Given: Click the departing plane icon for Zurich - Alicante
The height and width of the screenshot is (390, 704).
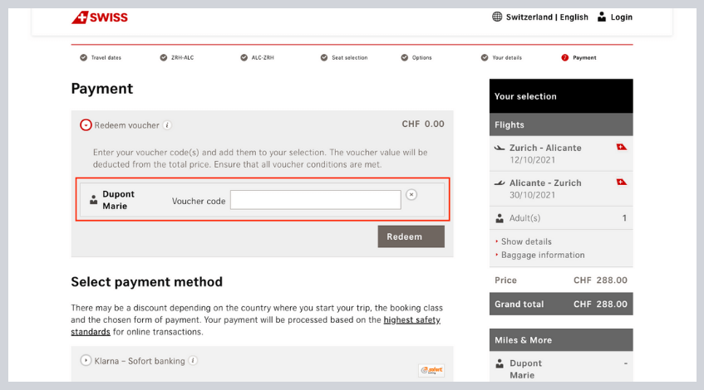Looking at the screenshot, I should tap(500, 148).
